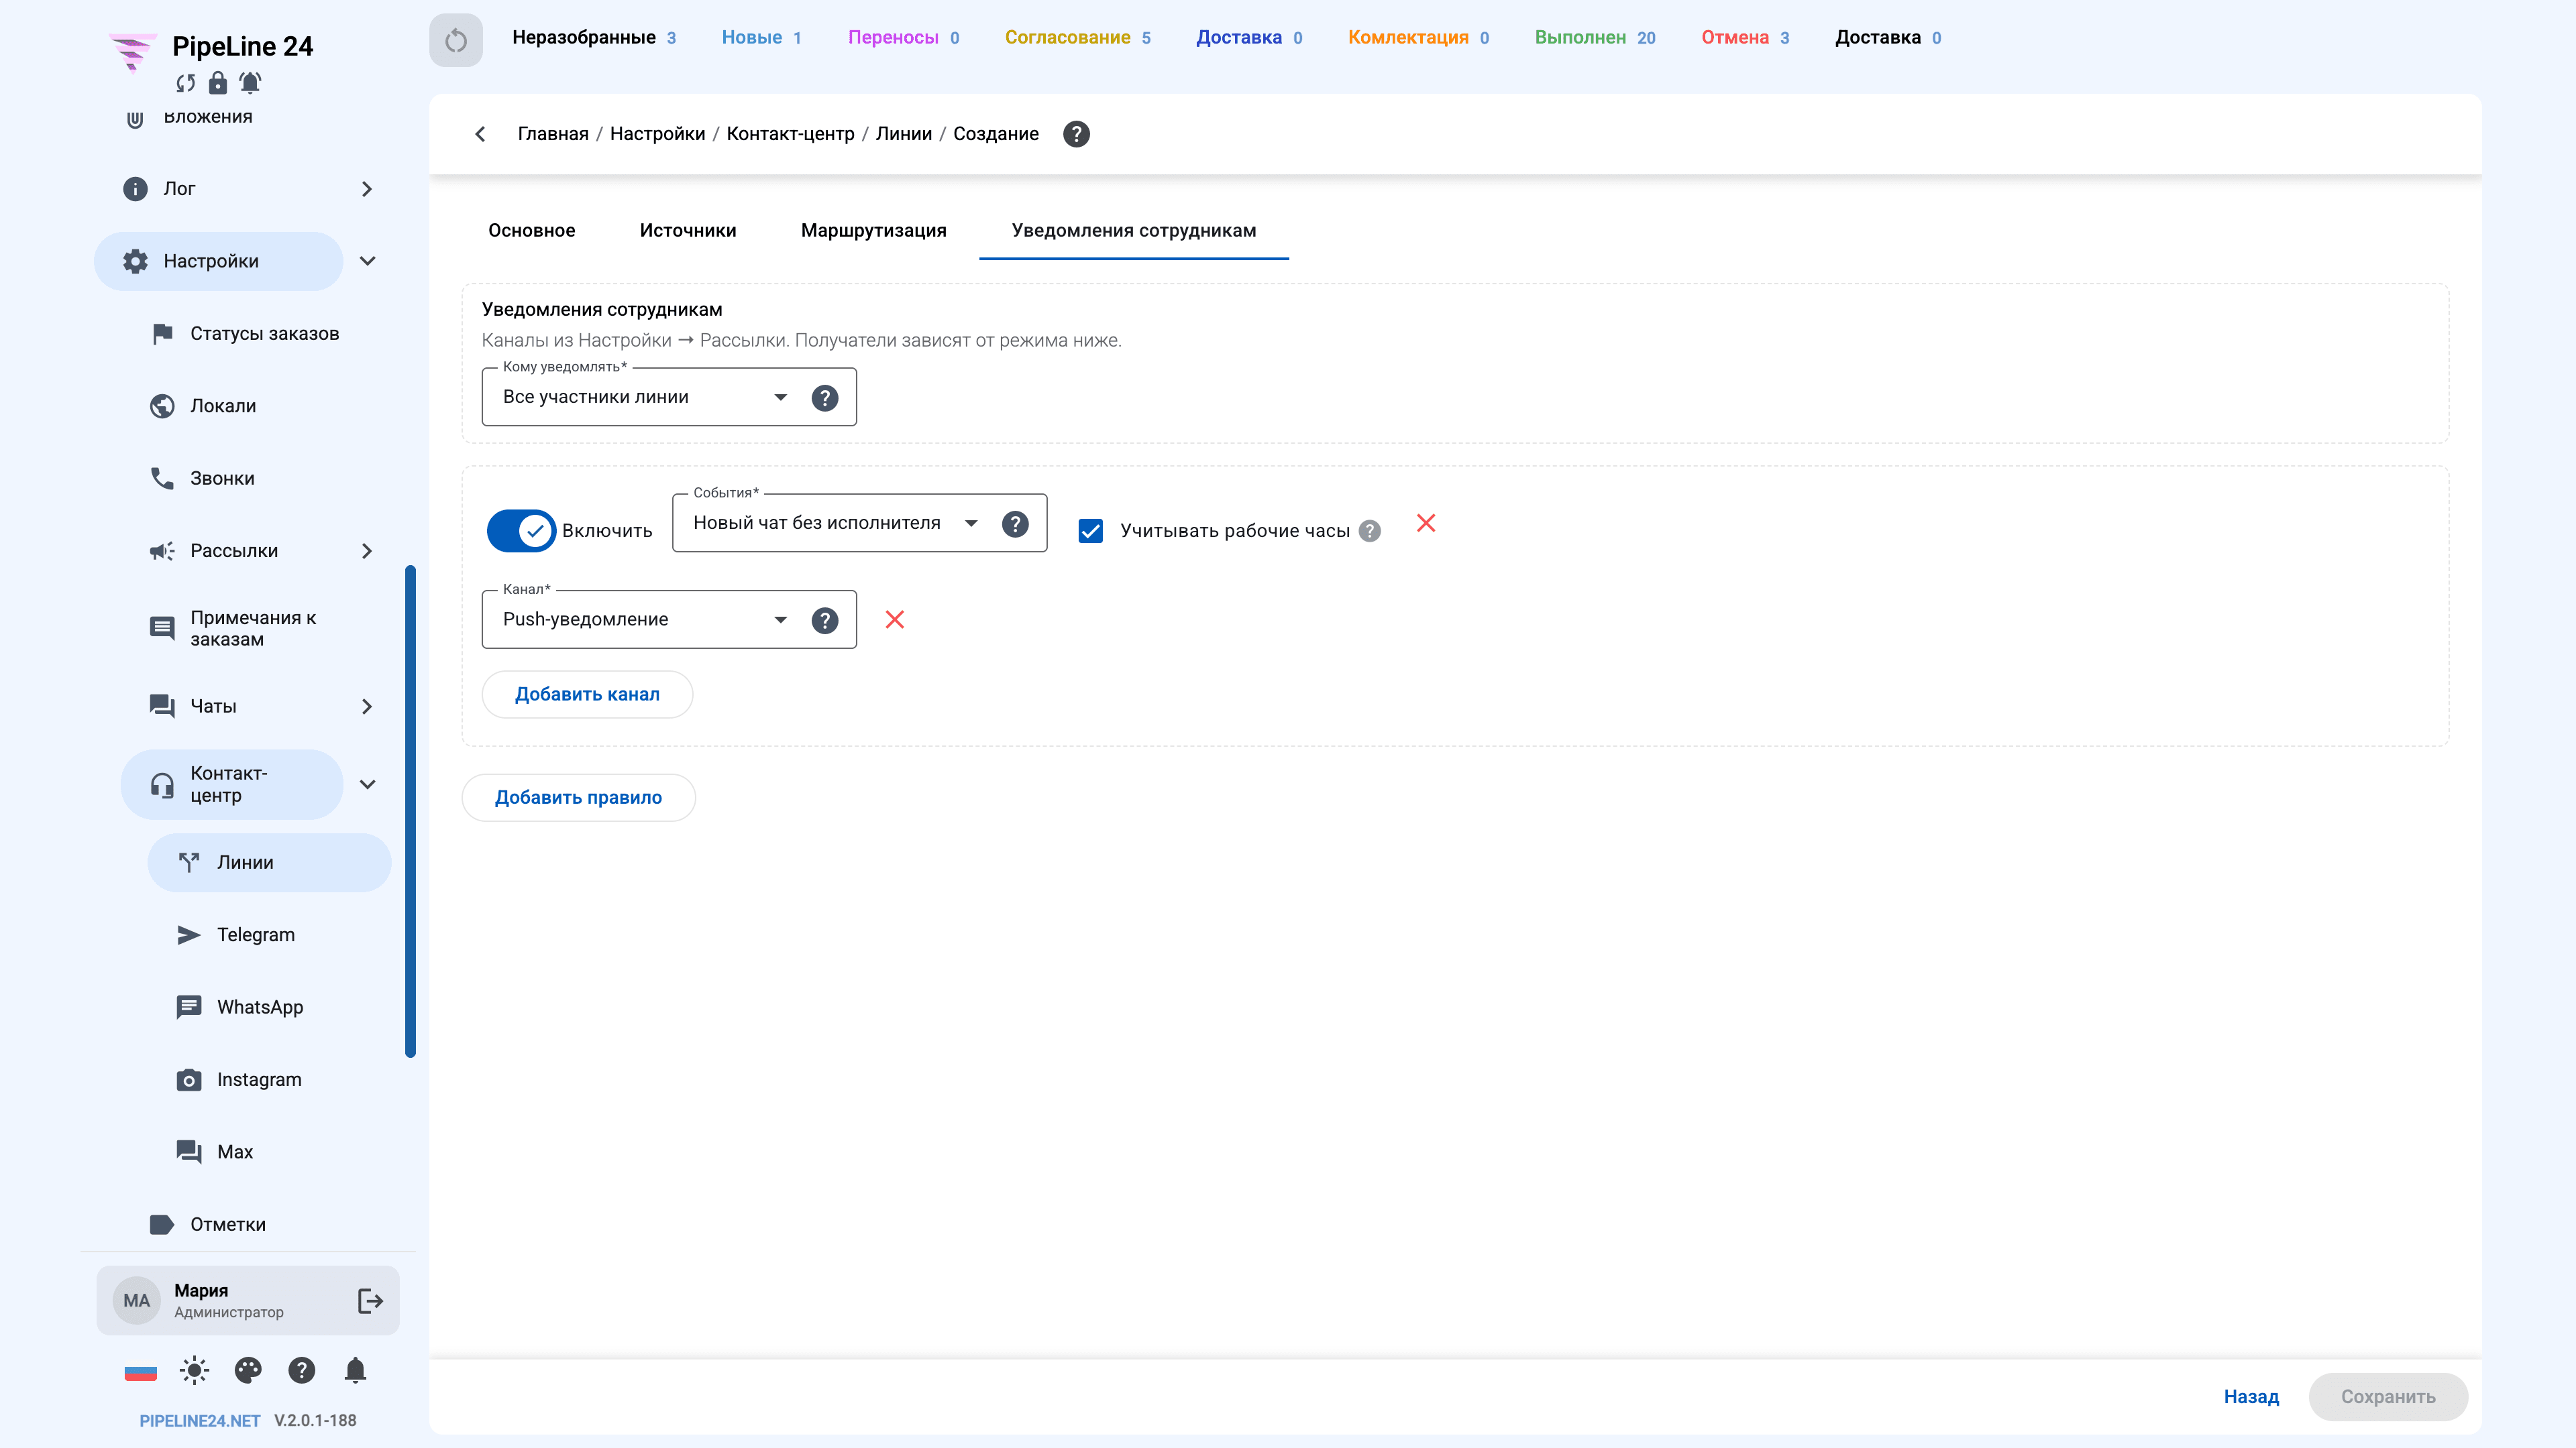Click the Добавить канал button

tap(587, 695)
